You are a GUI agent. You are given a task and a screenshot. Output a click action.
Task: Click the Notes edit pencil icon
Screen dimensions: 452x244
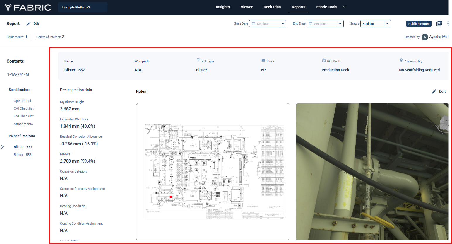pyautogui.click(x=434, y=91)
